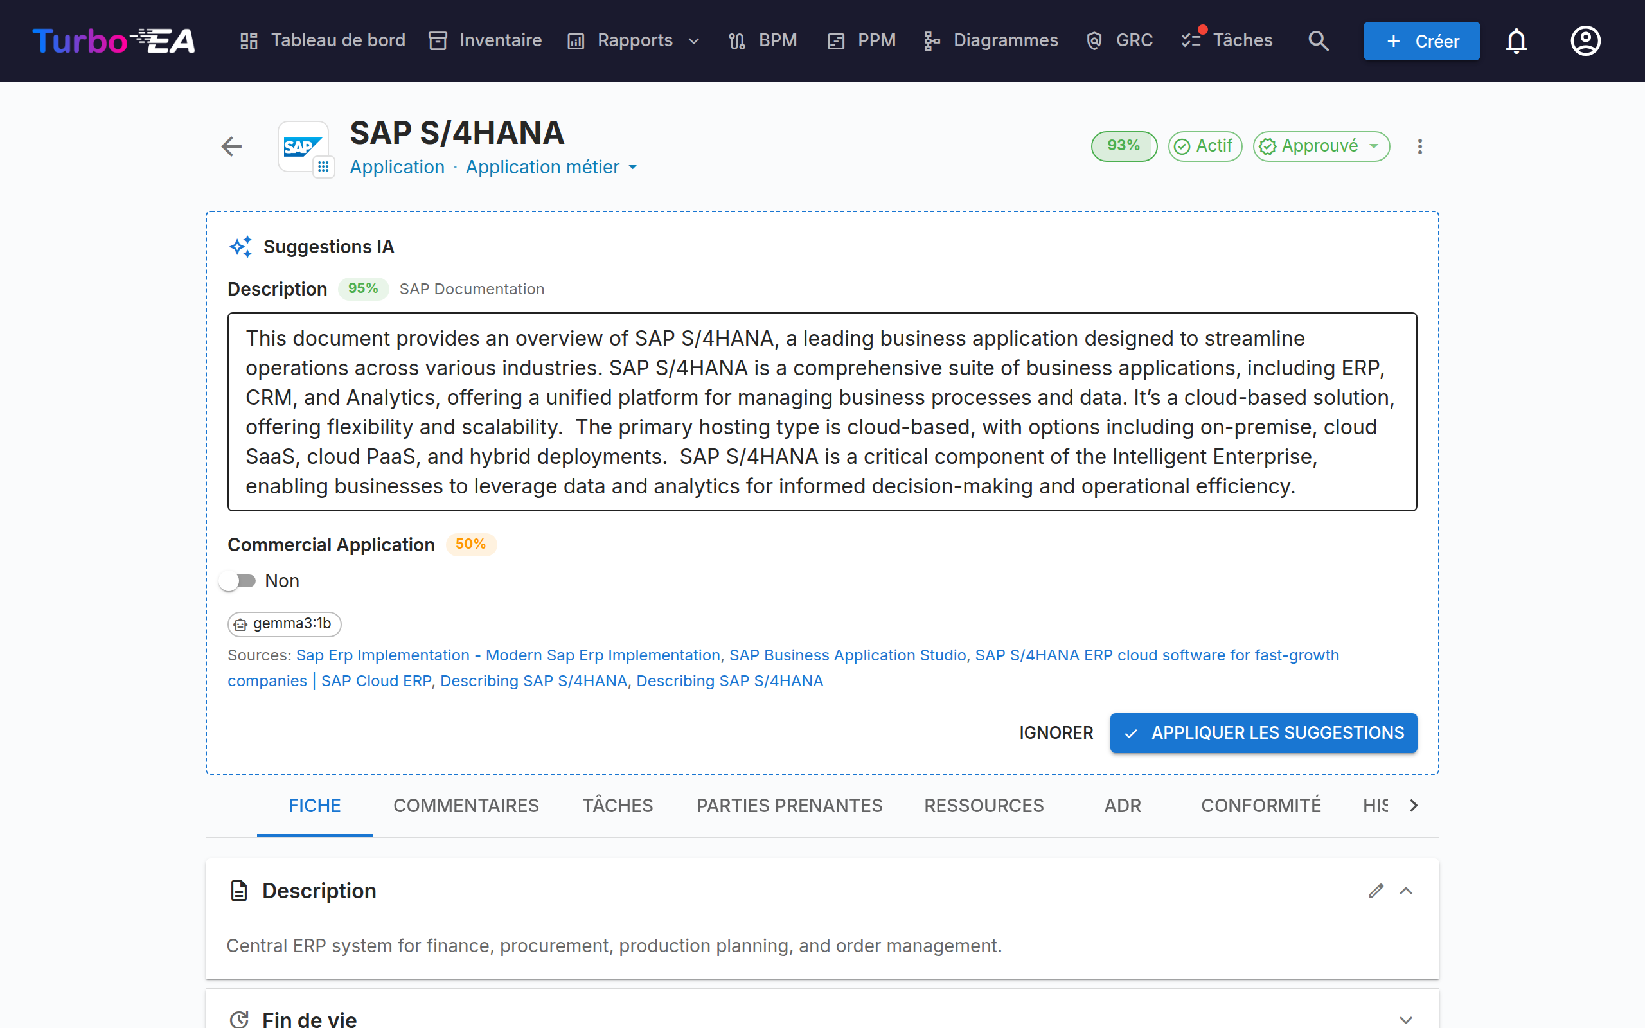The width and height of the screenshot is (1645, 1028).
Task: Switch to the COMMENTAIRES tab
Action: [x=467, y=806]
